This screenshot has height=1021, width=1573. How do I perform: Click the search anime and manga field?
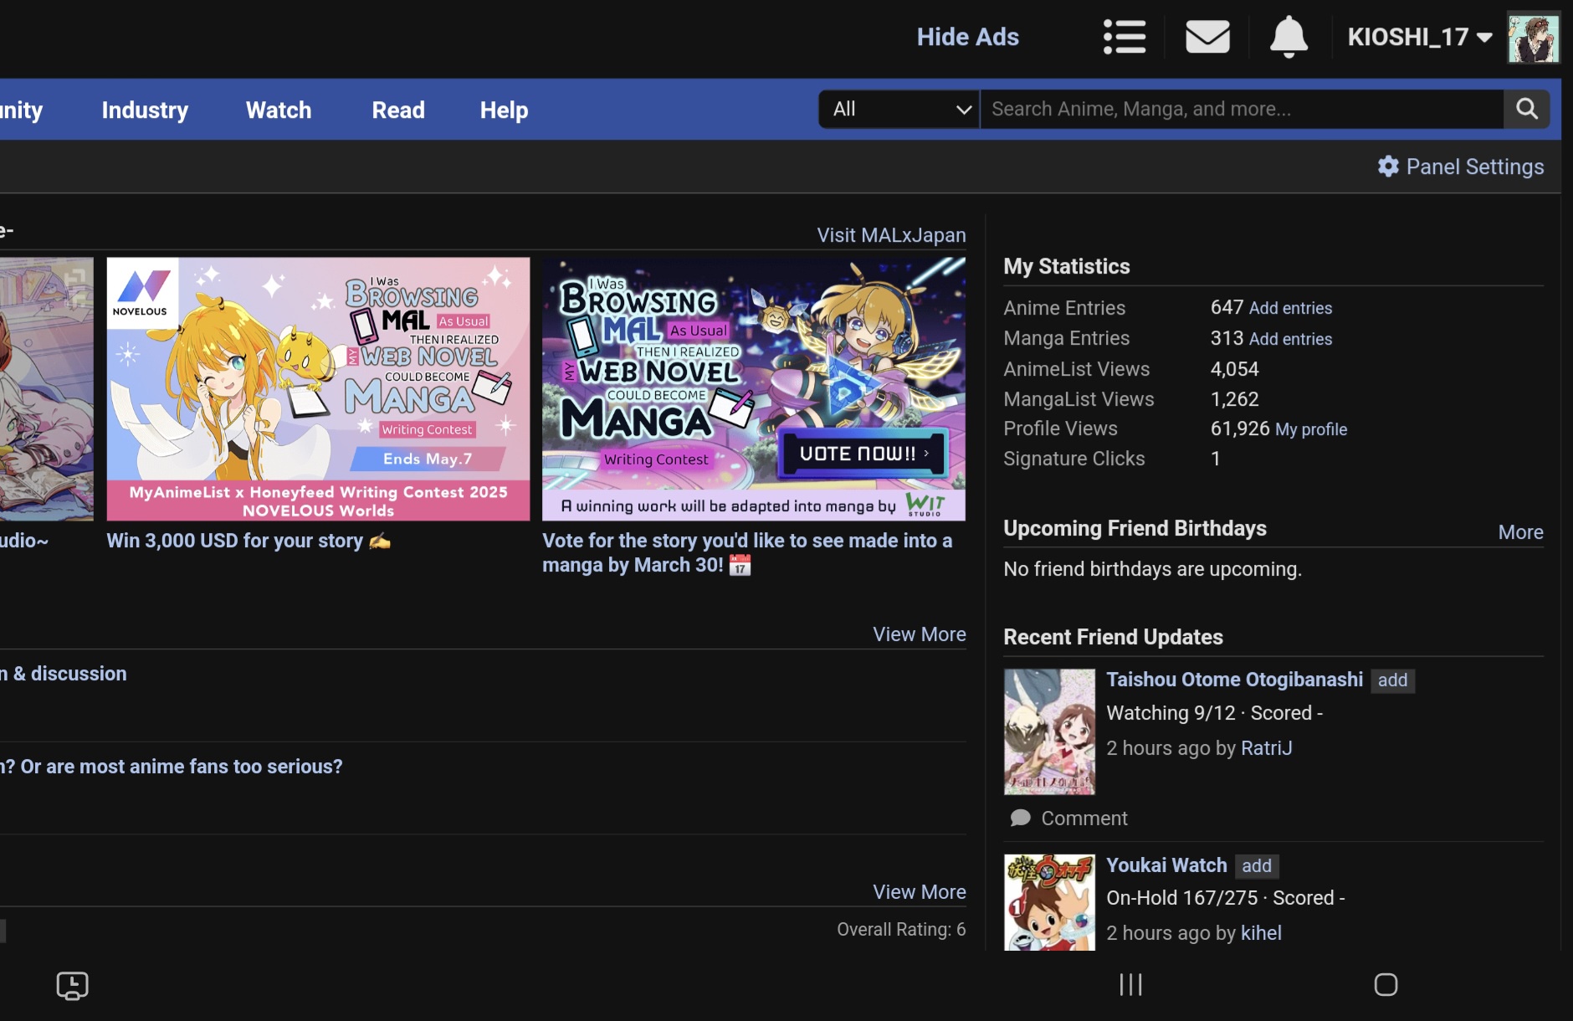(x=1242, y=109)
